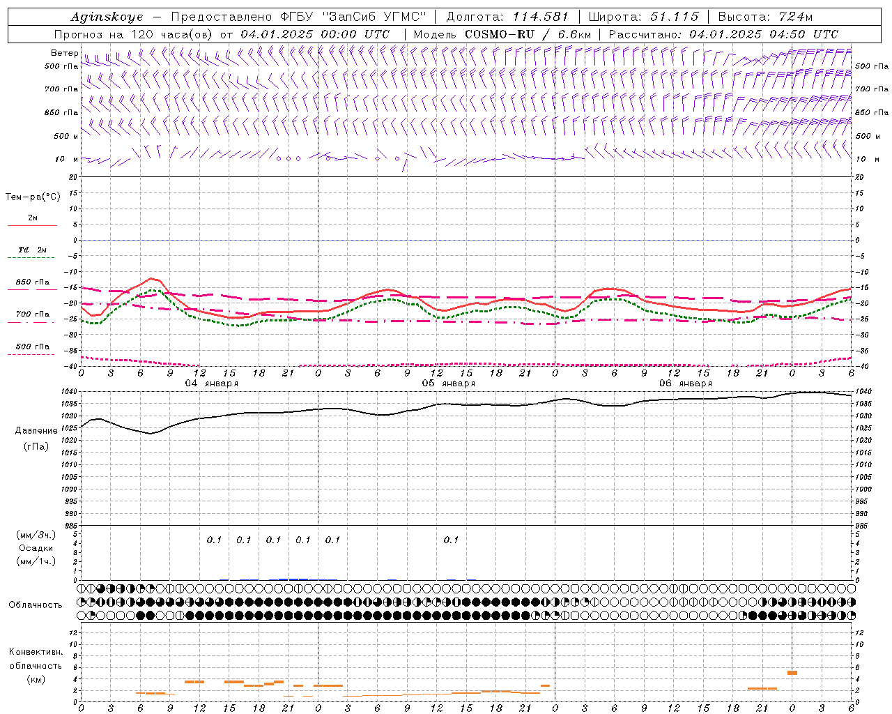The image size is (892, 714).
Task: Click Рассчитано: 04.01.2025 04:50 UTC text
Action: 723,34
